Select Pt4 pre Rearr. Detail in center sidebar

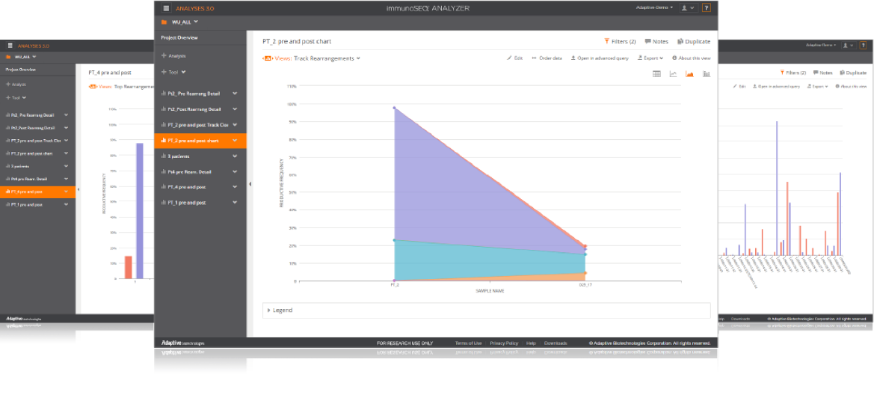(x=189, y=171)
